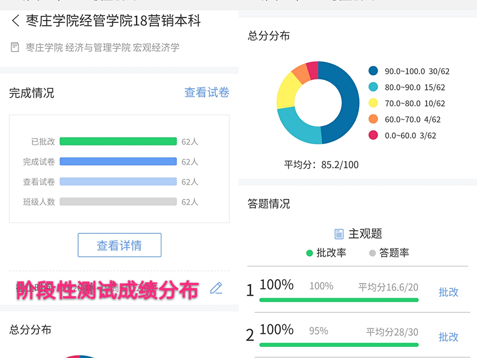Toggle the gray 答题率 legend dot
The width and height of the screenshot is (477, 358).
coord(372,253)
